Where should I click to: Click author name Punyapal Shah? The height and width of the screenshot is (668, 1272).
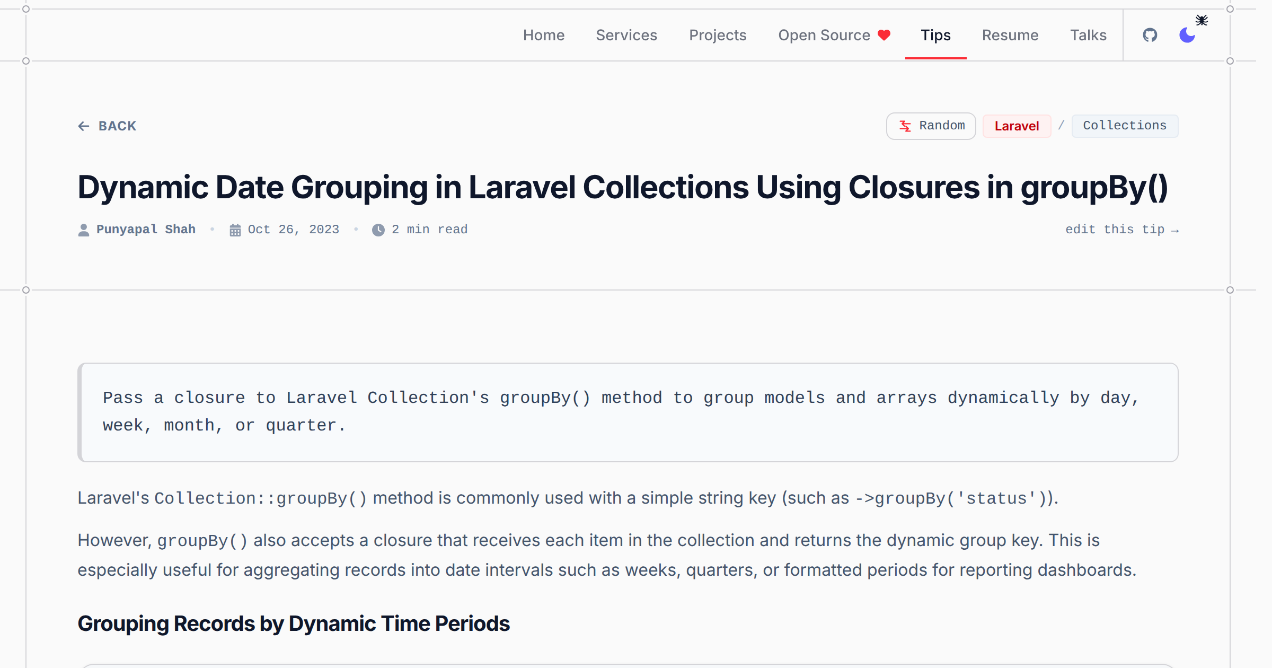pyautogui.click(x=146, y=230)
